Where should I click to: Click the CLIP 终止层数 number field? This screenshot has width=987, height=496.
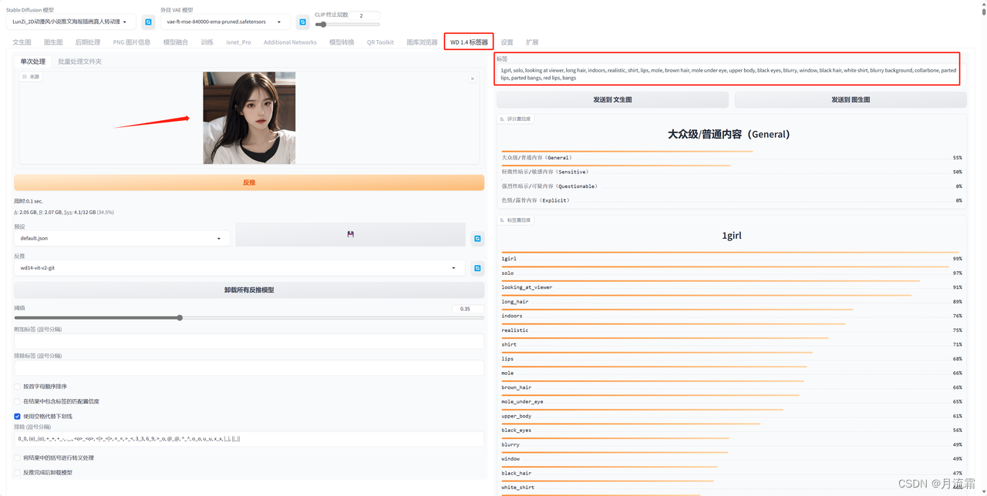tap(365, 15)
